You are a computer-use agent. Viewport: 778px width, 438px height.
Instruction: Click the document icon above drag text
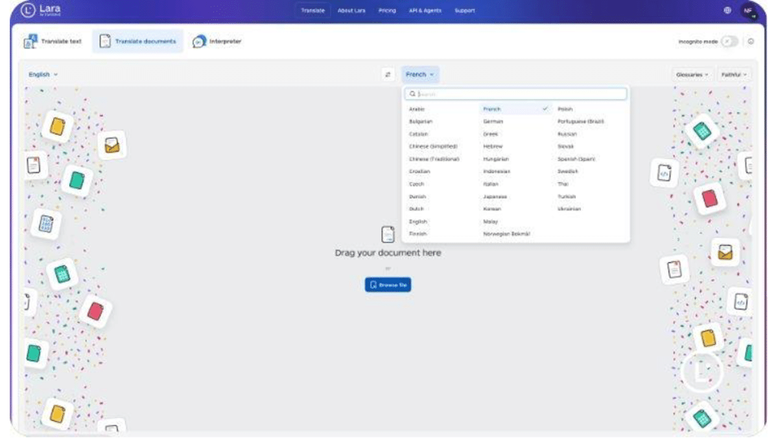(x=388, y=234)
